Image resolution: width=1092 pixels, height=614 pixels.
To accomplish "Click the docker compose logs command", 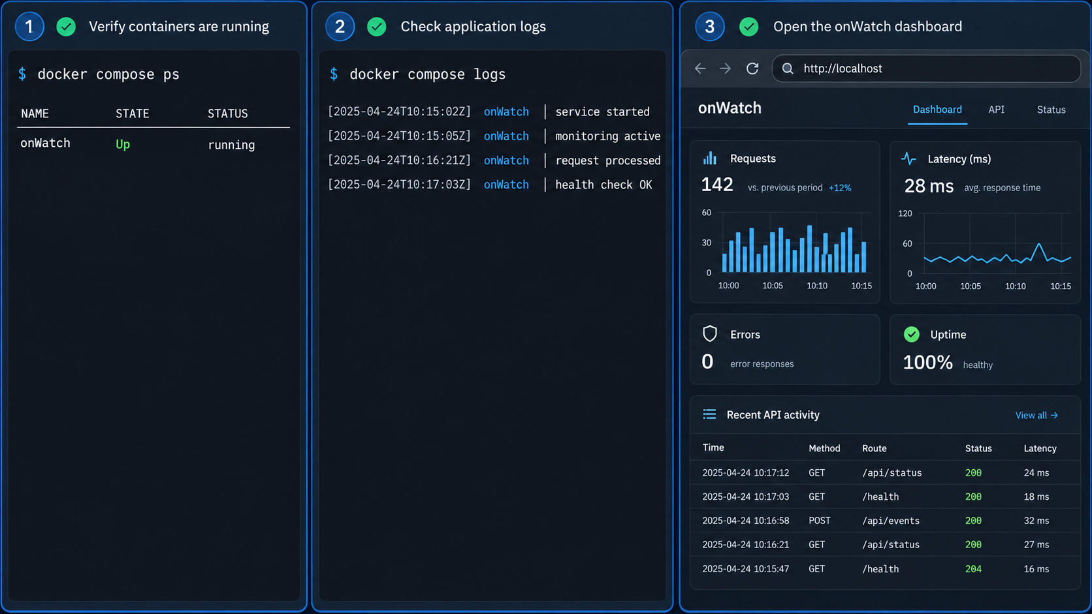I will (x=428, y=74).
